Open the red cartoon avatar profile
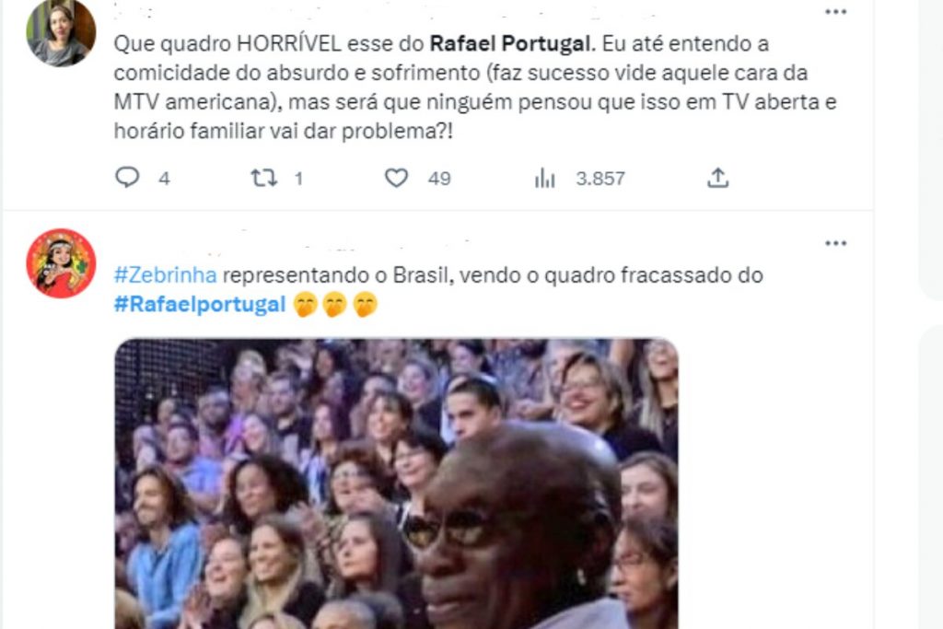 click(61, 262)
